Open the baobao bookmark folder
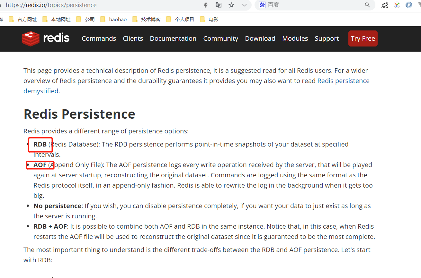421x278 pixels. tap(118, 20)
